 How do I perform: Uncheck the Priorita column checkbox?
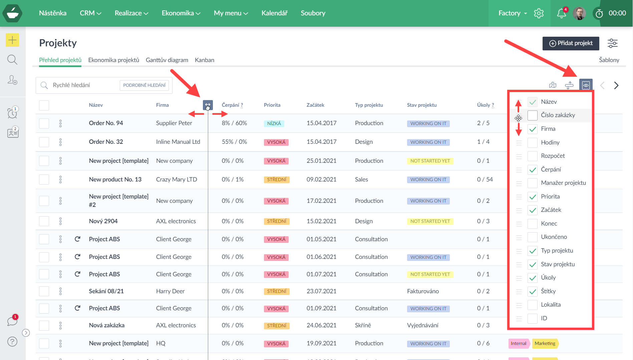point(533,197)
